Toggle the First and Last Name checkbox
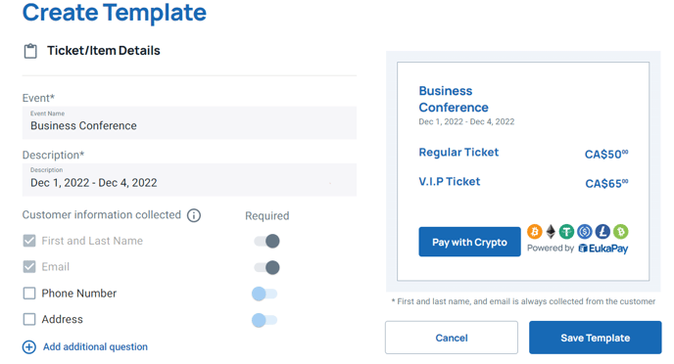The height and width of the screenshot is (364, 674). [x=29, y=241]
